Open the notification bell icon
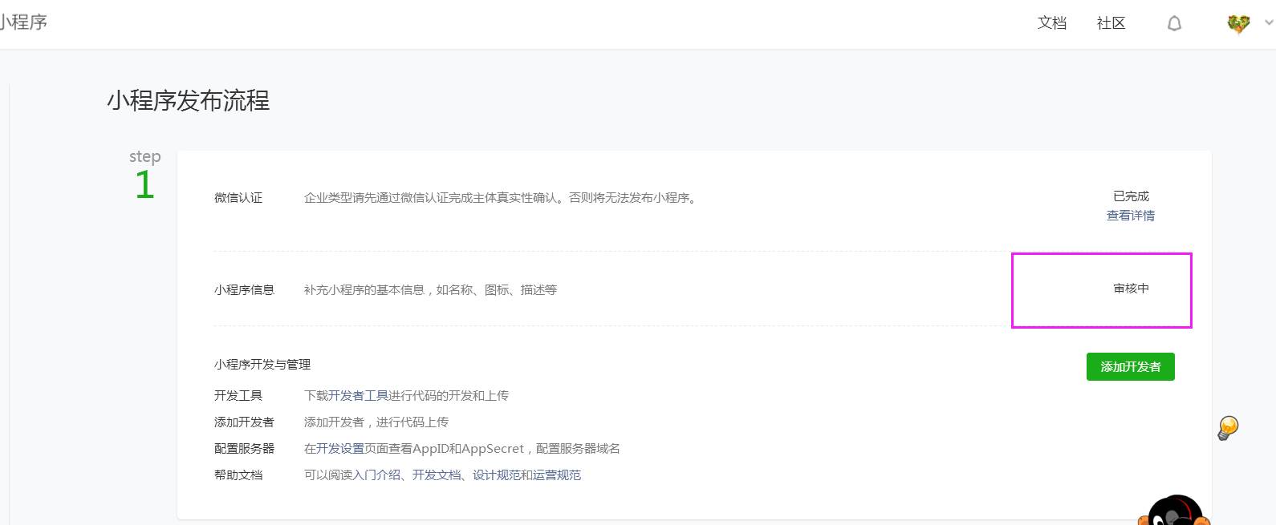The width and height of the screenshot is (1276, 525). click(x=1174, y=23)
